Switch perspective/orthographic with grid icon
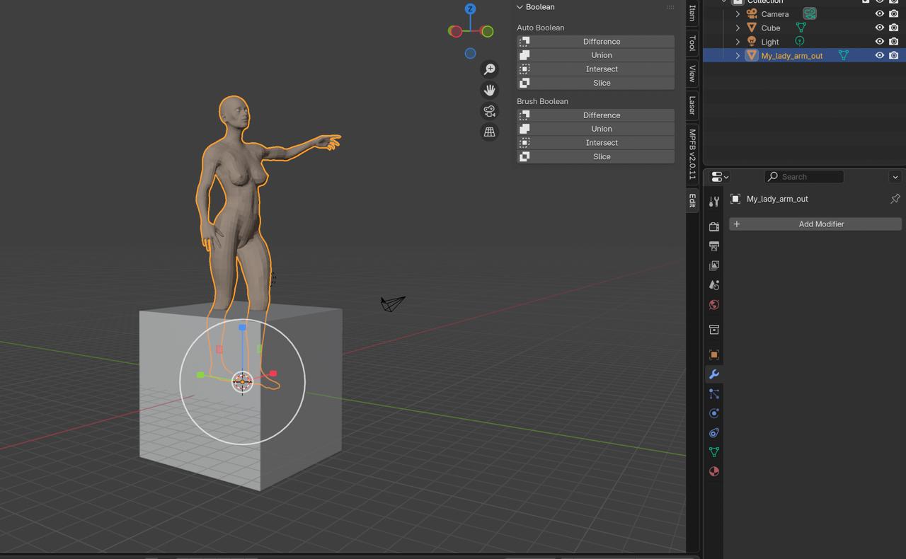This screenshot has height=559, width=906. 489,132
